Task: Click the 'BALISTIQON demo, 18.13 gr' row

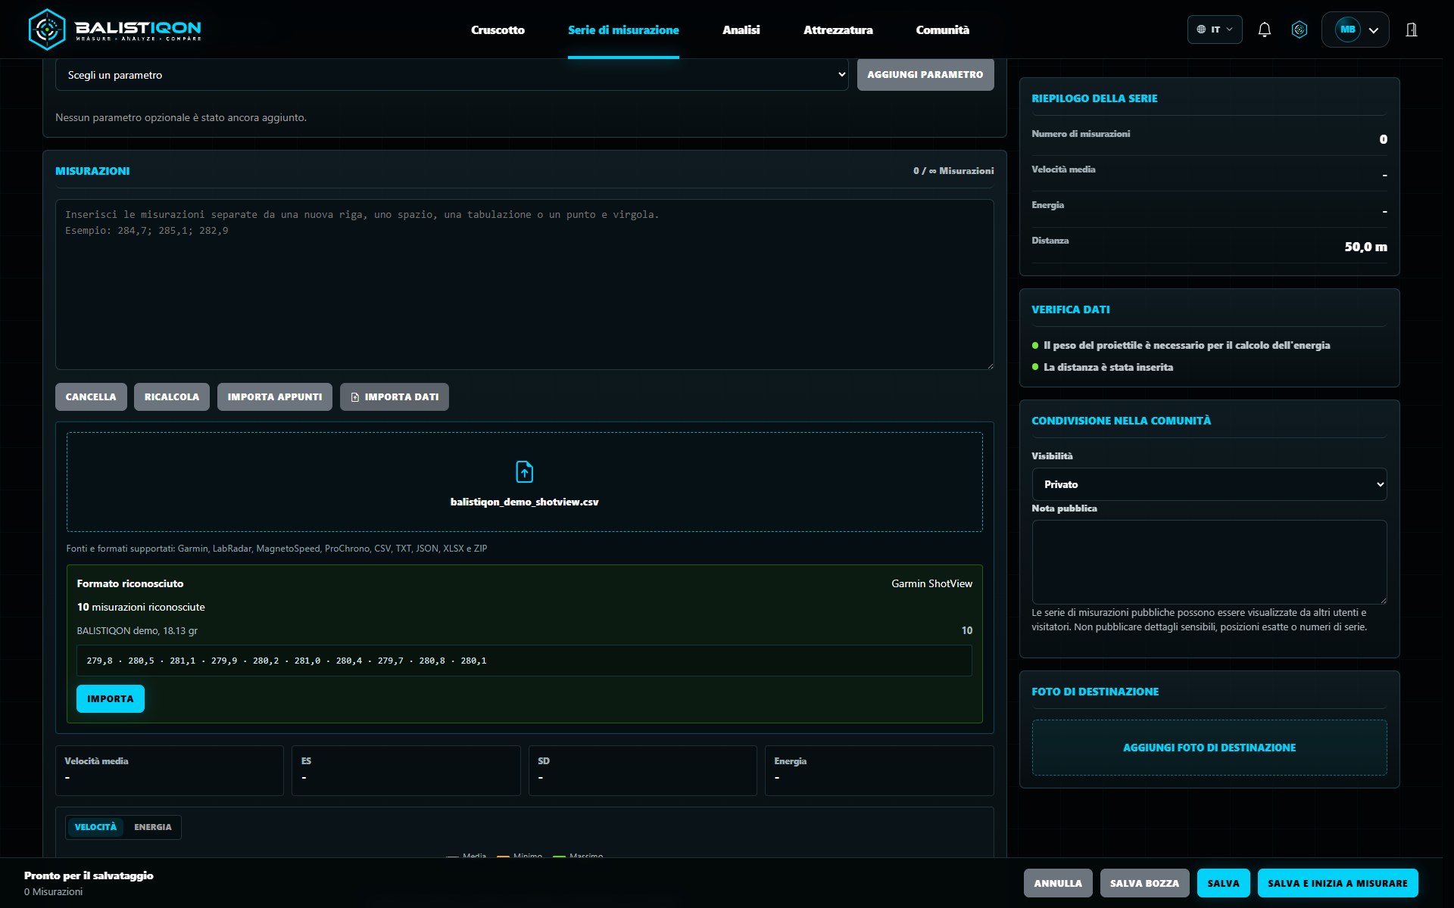Action: coord(524,630)
